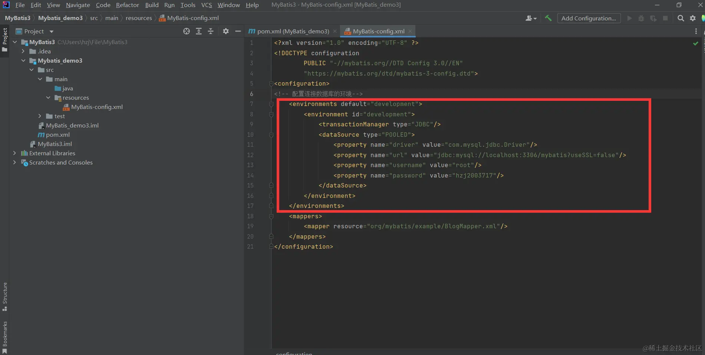Fold the dataSource tag at line 10
The width and height of the screenshot is (705, 355).
click(x=271, y=135)
